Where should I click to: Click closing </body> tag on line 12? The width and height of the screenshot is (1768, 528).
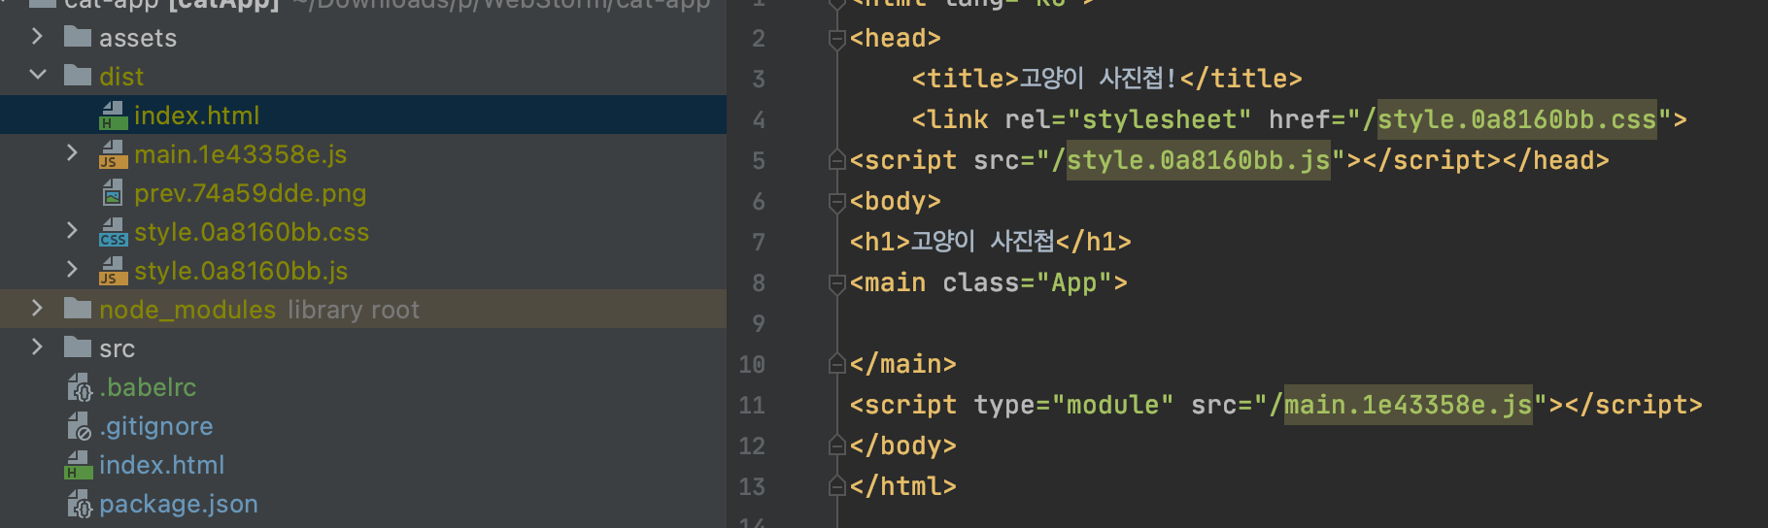pos(902,445)
